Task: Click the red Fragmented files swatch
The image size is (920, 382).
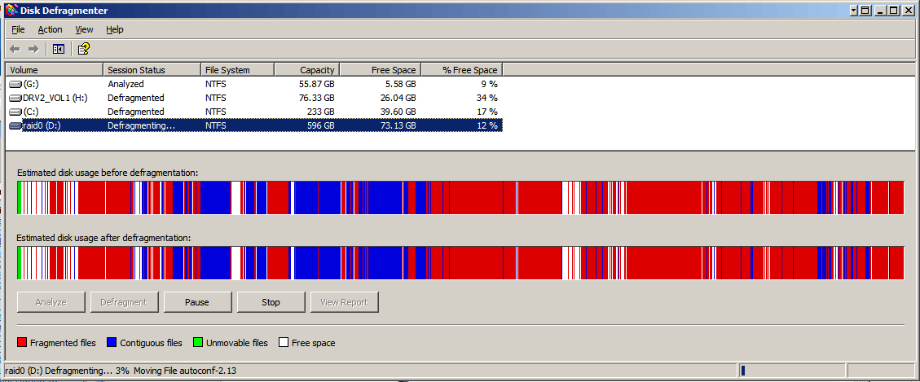Action: tap(22, 343)
